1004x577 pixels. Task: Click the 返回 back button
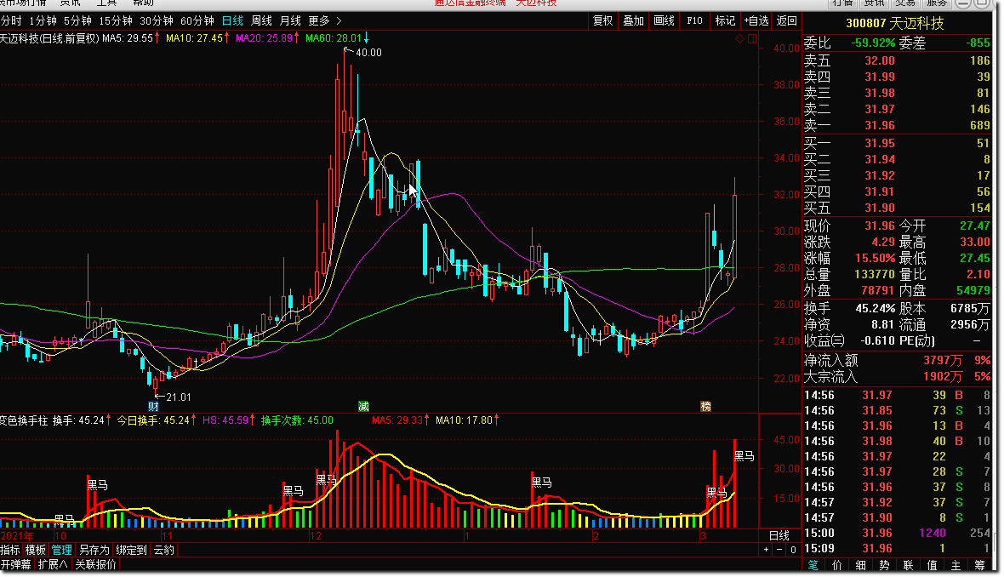786,21
